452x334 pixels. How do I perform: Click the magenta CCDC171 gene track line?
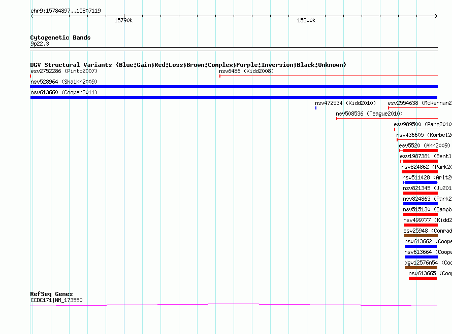(x=234, y=305)
